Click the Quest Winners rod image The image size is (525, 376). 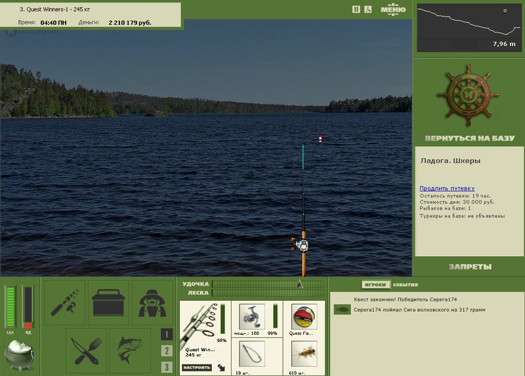pyautogui.click(x=199, y=326)
